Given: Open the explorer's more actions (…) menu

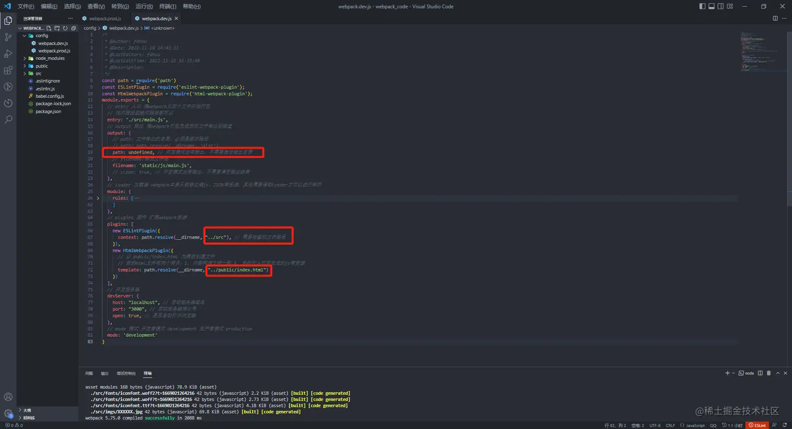Looking at the screenshot, I should pos(71,18).
